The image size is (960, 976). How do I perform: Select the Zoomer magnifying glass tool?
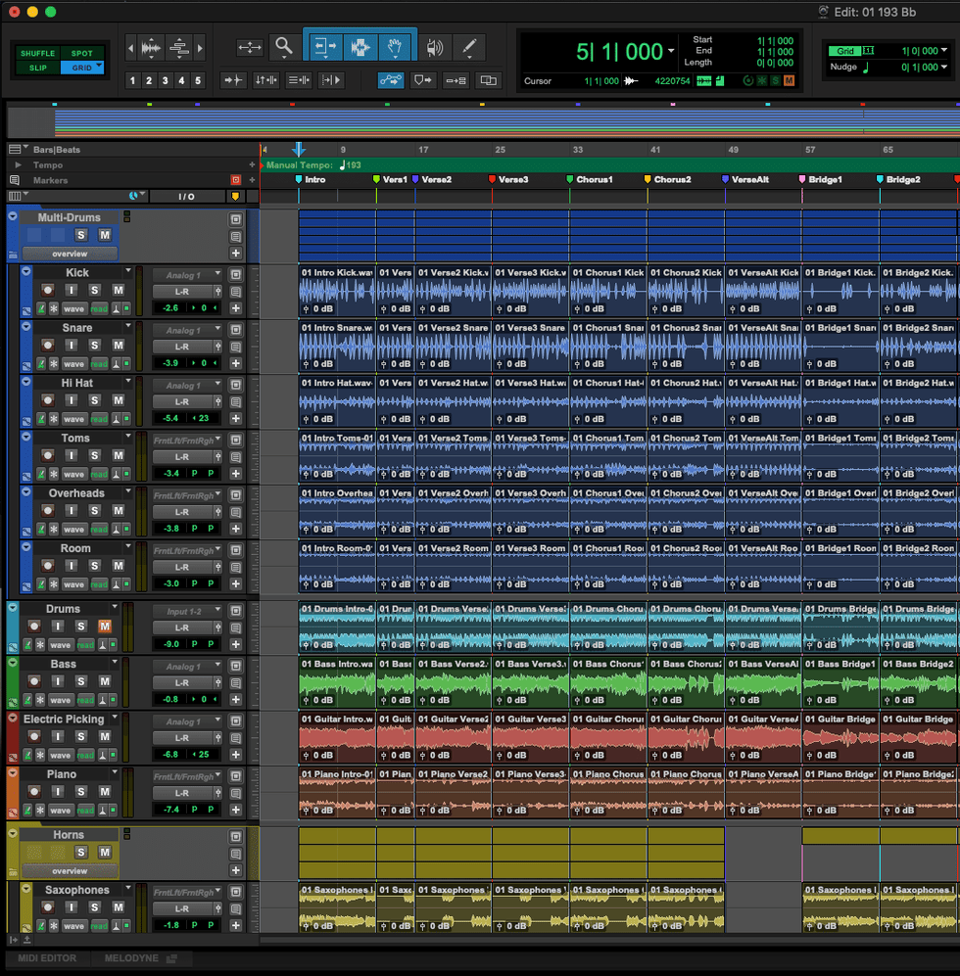click(x=283, y=46)
